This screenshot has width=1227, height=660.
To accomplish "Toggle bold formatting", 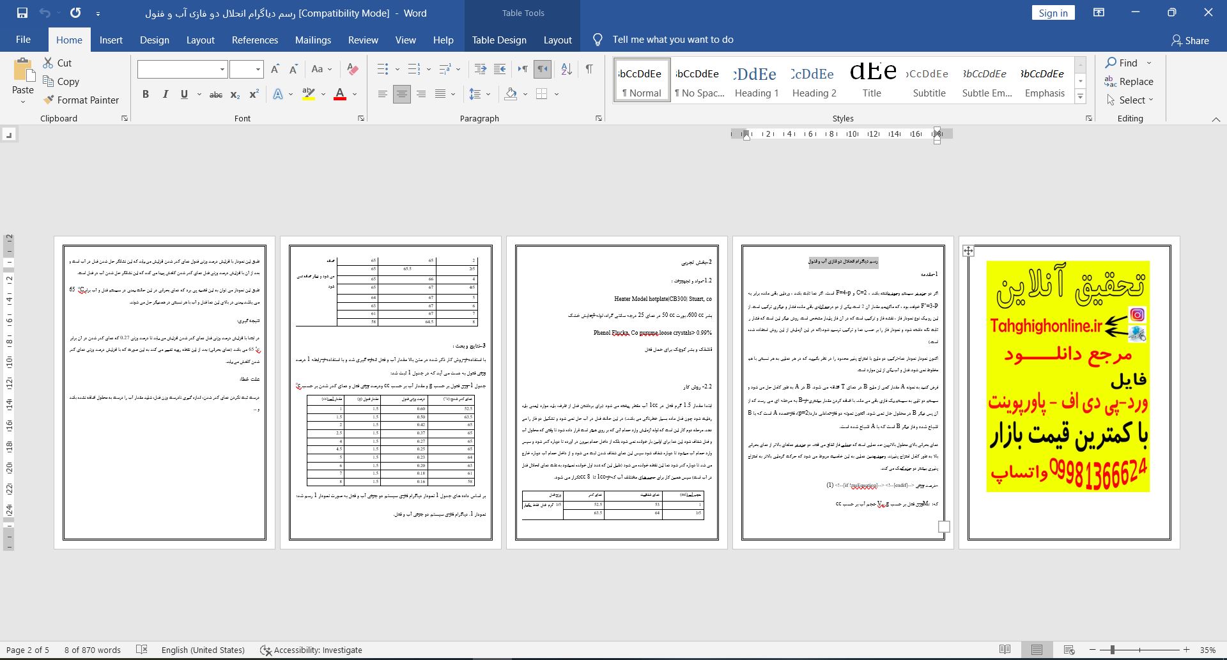I will point(146,95).
